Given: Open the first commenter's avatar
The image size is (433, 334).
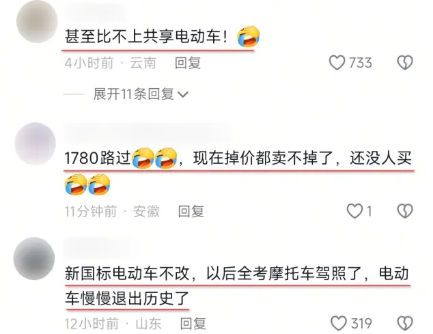Looking at the screenshot, I should coord(37,22).
